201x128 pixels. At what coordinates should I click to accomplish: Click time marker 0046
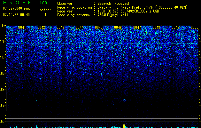(118, 28)
